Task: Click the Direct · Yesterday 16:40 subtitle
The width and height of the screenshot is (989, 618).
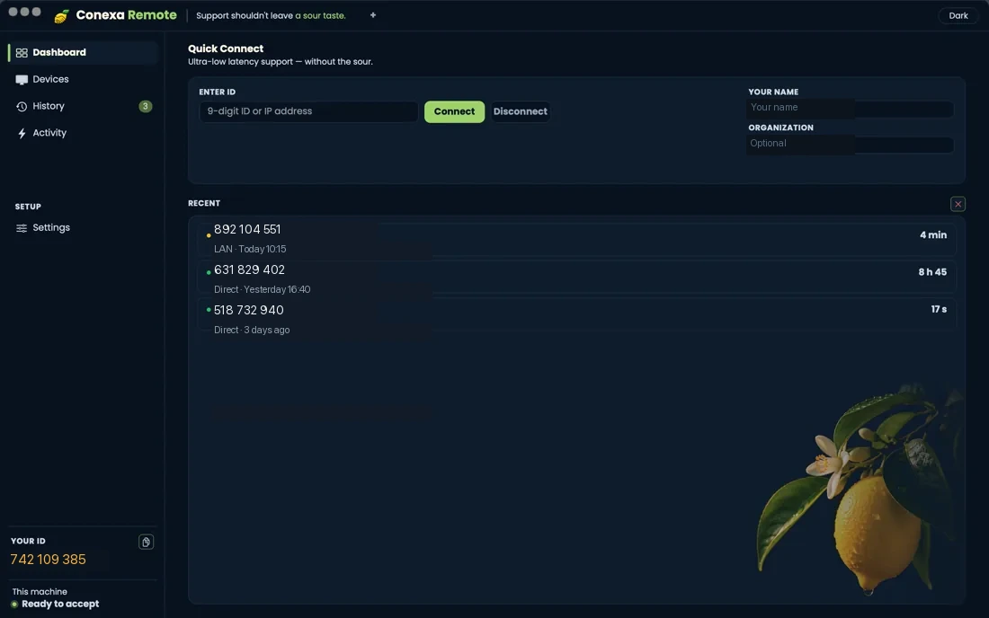Action: tap(262, 289)
